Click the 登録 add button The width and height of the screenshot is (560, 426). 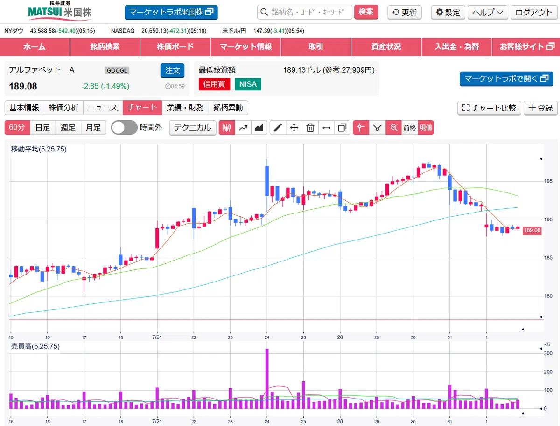click(540, 108)
